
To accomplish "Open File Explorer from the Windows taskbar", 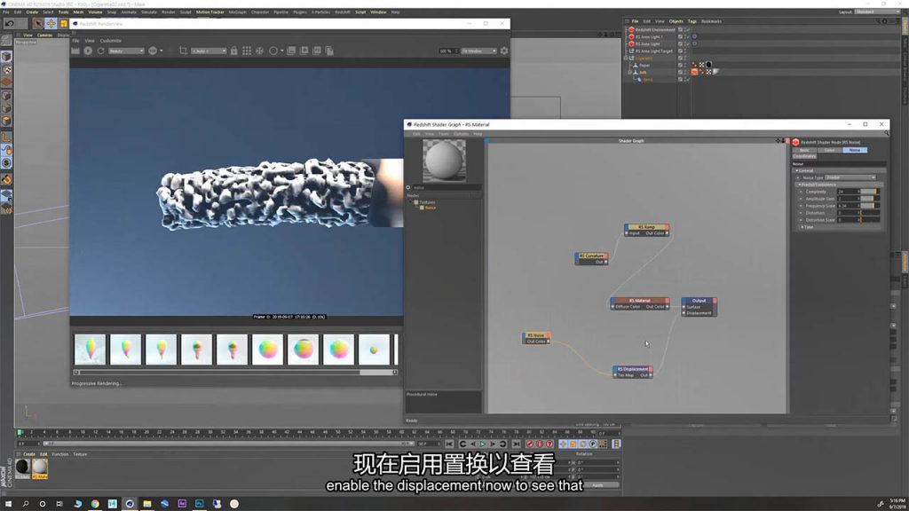I will [147, 504].
